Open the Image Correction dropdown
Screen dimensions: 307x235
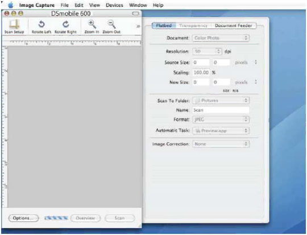[x=221, y=144]
